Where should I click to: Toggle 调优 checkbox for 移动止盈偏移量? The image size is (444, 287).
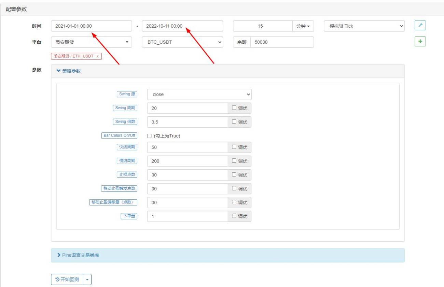click(x=234, y=202)
